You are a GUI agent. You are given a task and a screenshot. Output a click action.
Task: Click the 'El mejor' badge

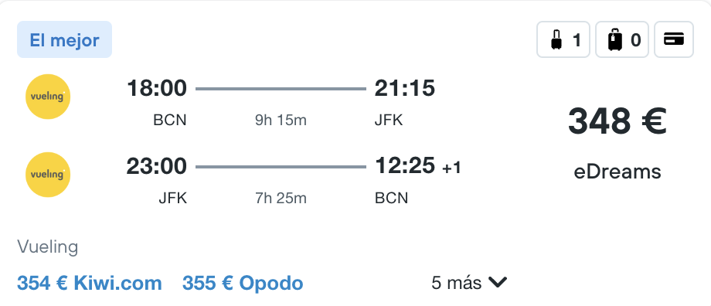click(64, 39)
